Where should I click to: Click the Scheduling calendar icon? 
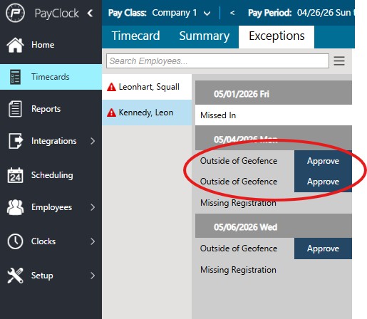click(15, 175)
